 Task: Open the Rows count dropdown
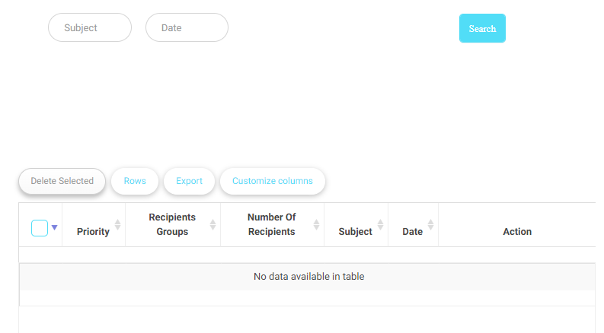135,181
